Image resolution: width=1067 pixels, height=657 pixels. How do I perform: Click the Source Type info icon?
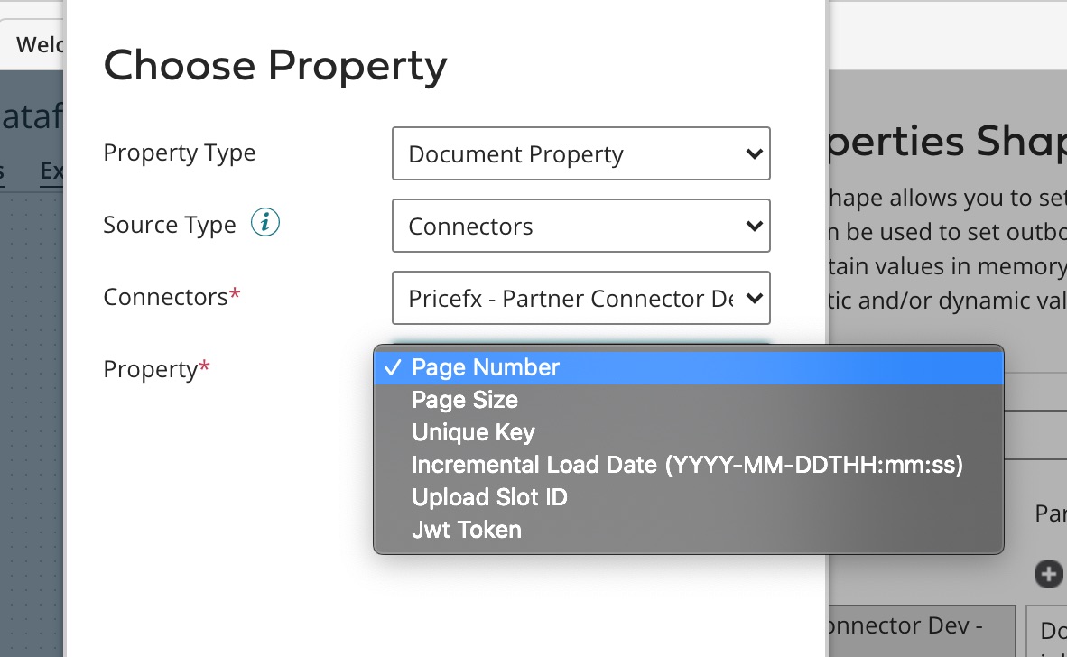click(264, 223)
